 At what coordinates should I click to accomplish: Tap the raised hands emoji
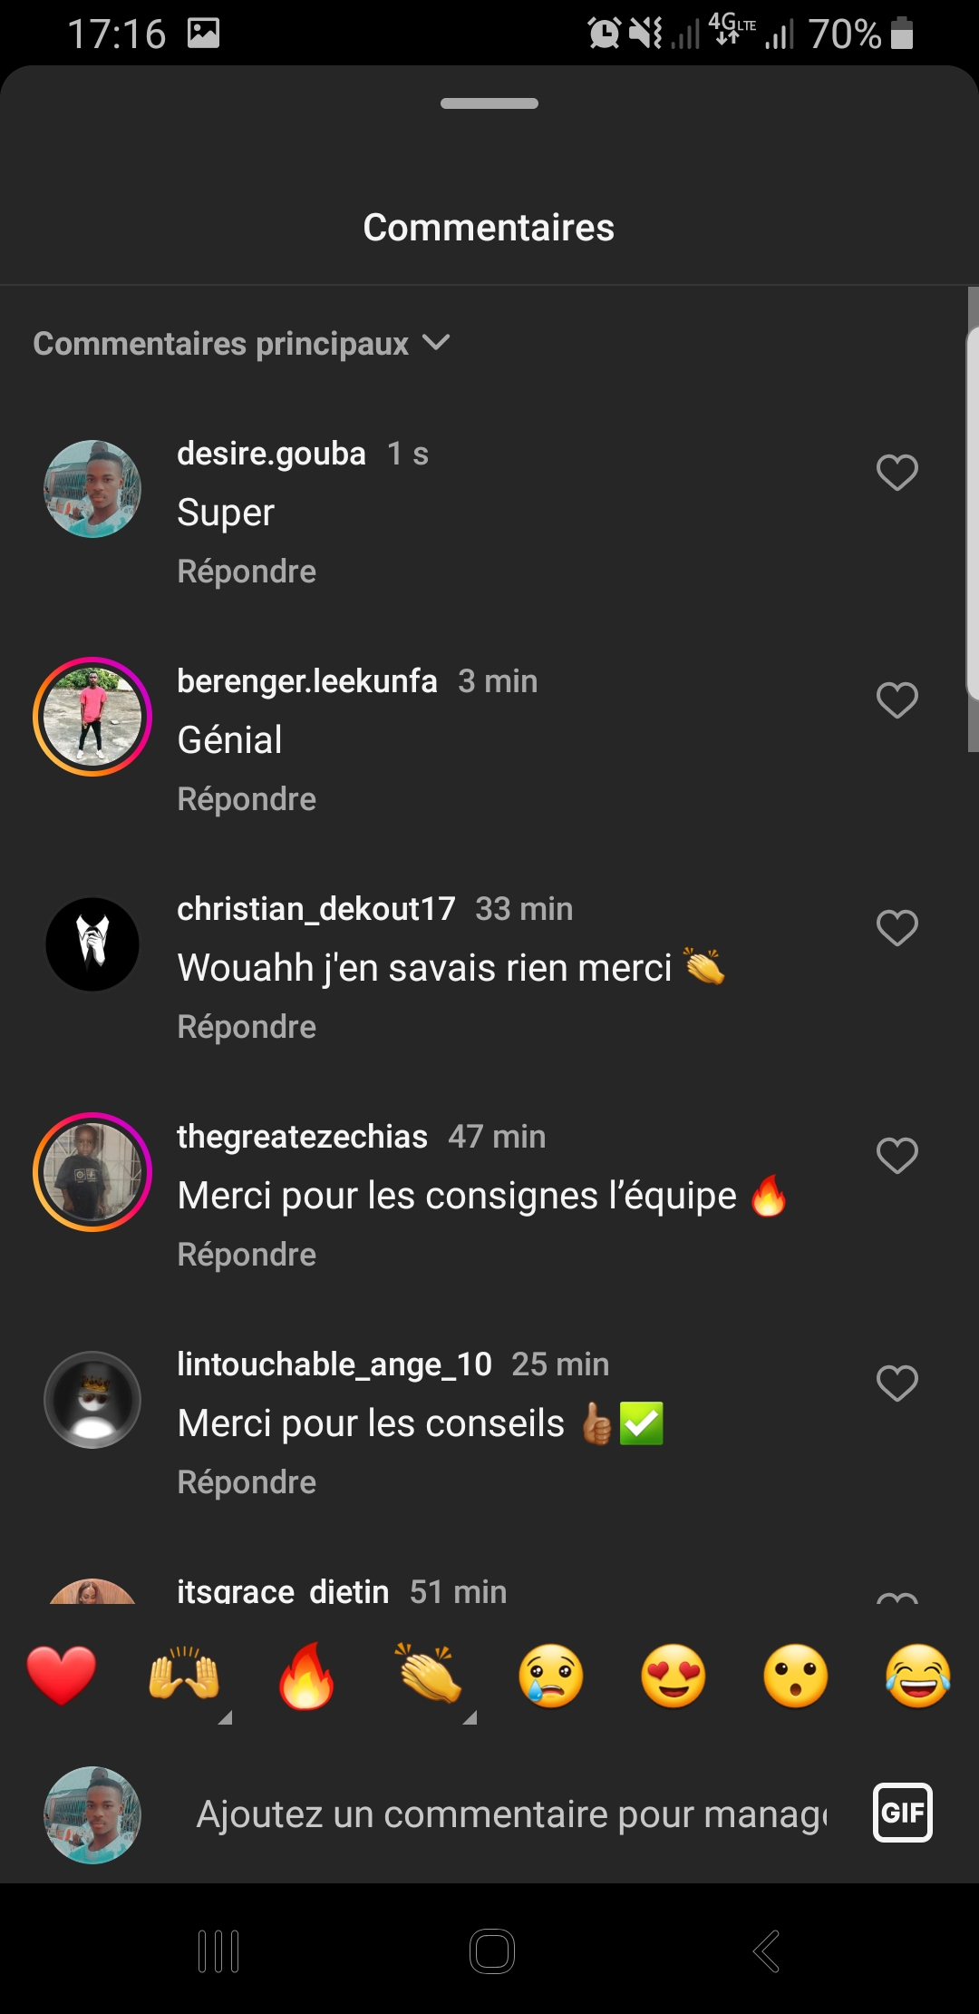pos(184,1675)
